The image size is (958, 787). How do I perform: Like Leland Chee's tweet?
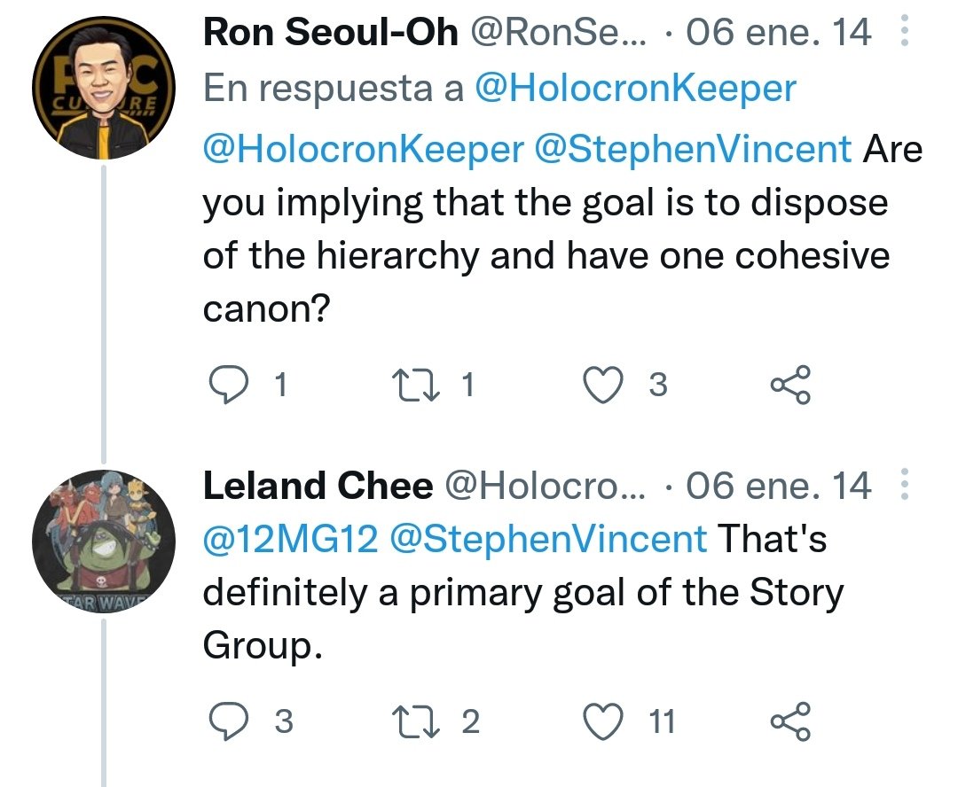pos(604,721)
